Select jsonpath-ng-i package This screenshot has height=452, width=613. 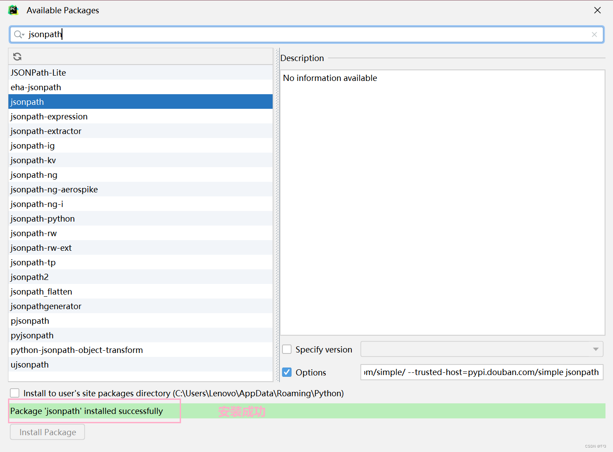pyautogui.click(x=140, y=204)
